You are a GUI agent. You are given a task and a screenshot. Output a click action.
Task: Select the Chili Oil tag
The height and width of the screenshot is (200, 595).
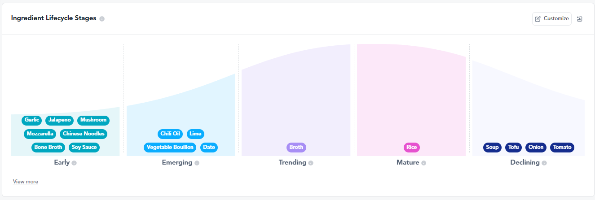pyautogui.click(x=170, y=134)
